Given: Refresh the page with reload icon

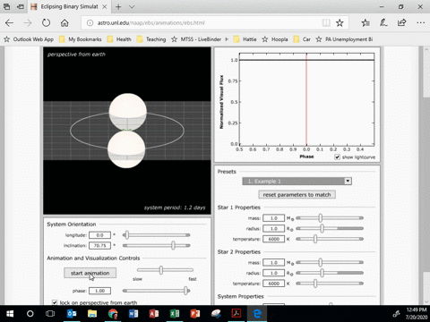Looking at the screenshot, I should pyautogui.click(x=46, y=22).
